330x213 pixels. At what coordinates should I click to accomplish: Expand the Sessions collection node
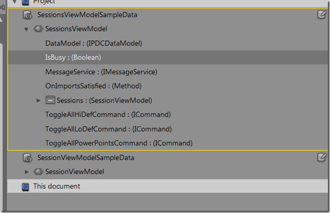pos(38,100)
